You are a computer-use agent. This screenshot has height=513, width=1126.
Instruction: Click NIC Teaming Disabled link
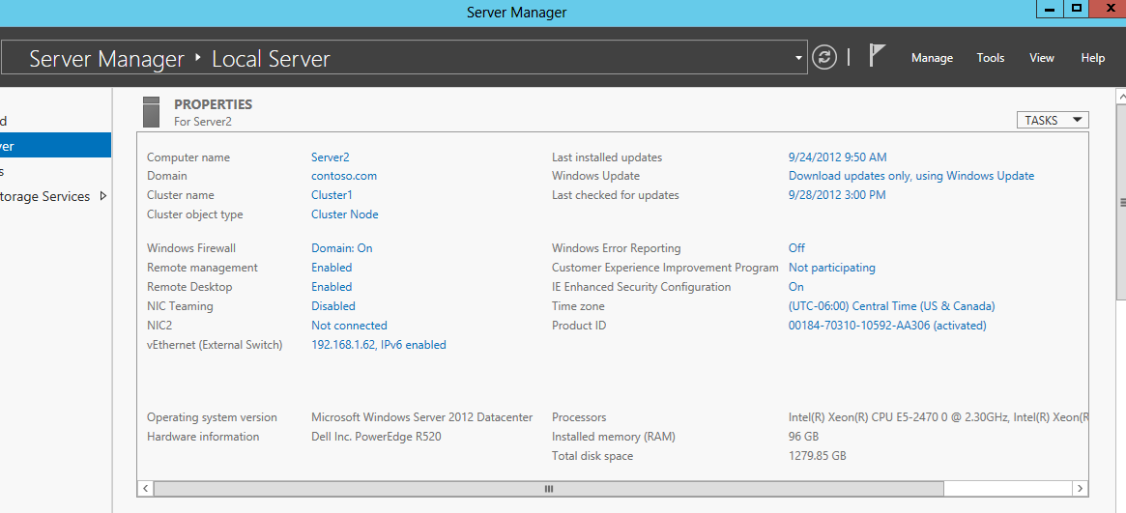332,306
